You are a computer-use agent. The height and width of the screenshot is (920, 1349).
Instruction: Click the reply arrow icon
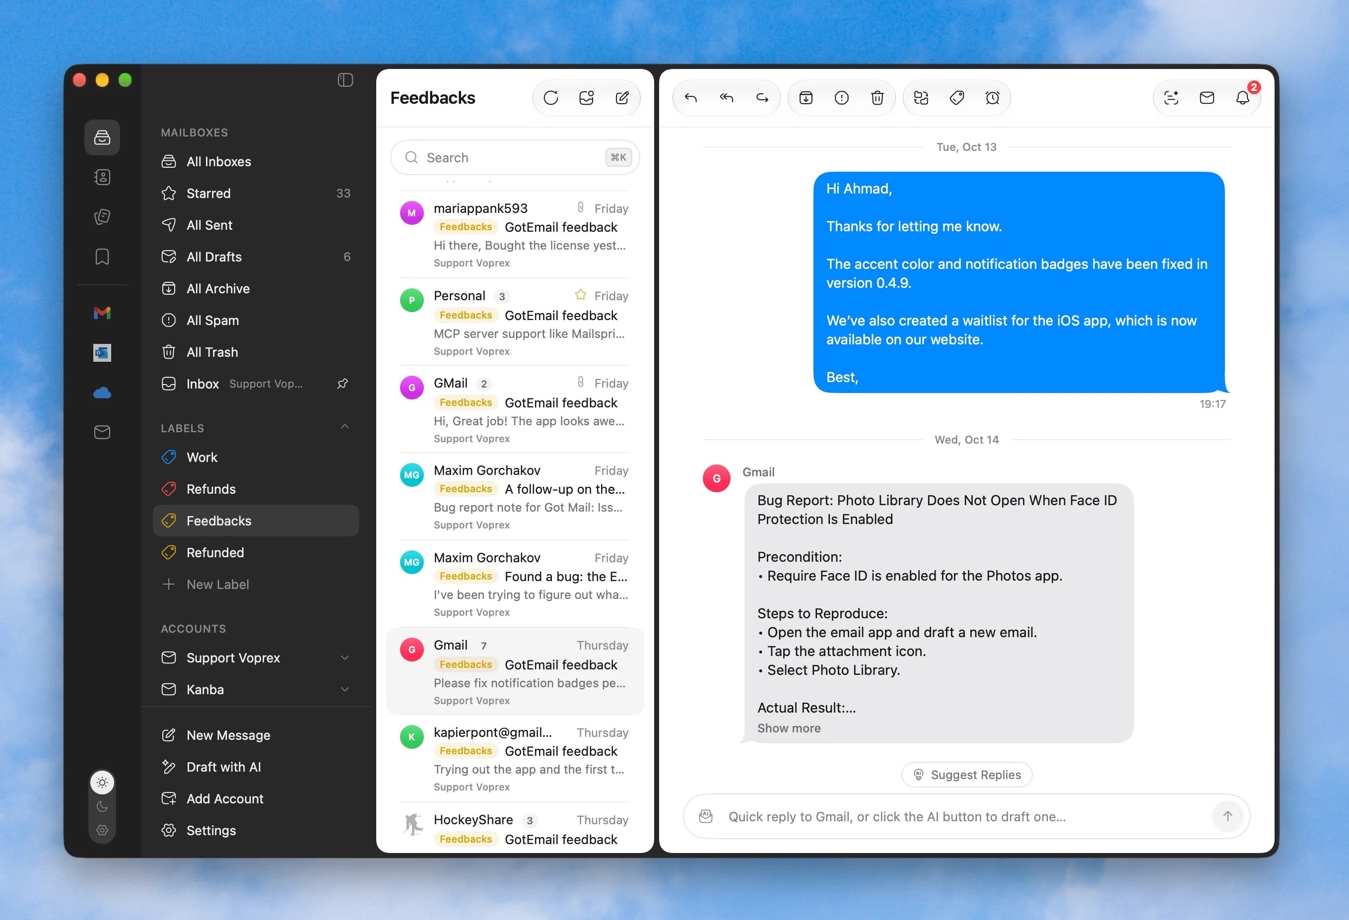pyautogui.click(x=690, y=98)
